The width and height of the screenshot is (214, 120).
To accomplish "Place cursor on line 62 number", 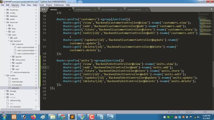I will pyautogui.click(x=44, y=67).
